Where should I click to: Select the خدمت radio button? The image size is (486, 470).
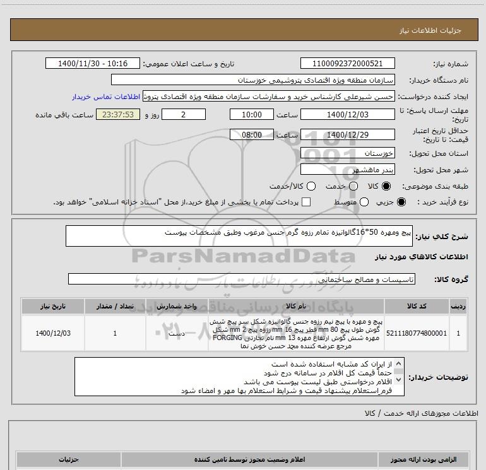click(x=353, y=186)
